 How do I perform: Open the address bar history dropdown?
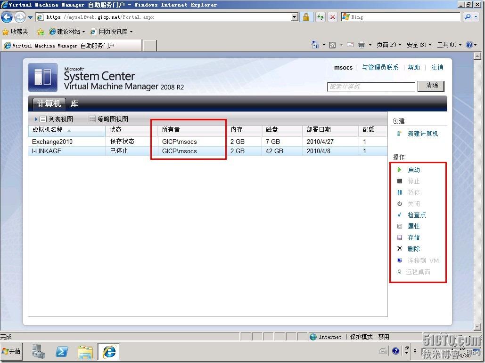[294, 17]
